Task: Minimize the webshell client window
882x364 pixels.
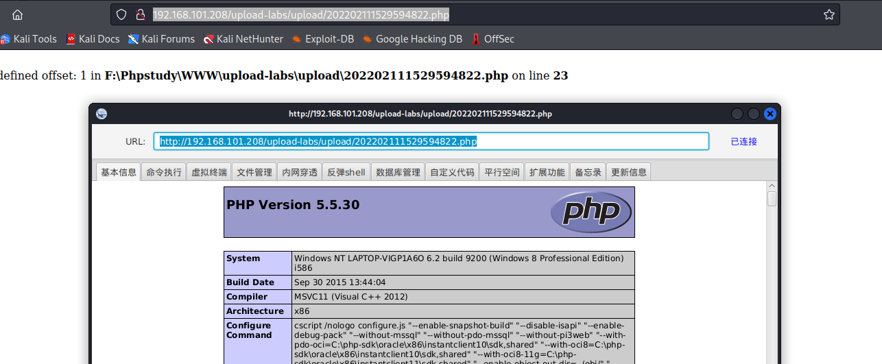Action: click(x=737, y=114)
